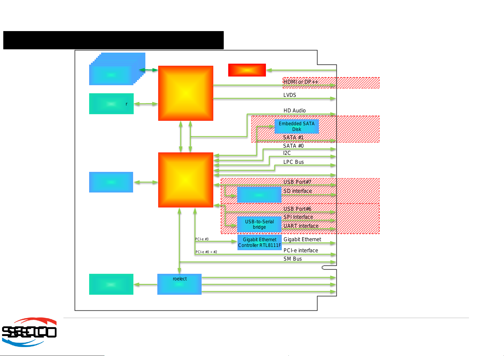Click the UART interface label

301,226
